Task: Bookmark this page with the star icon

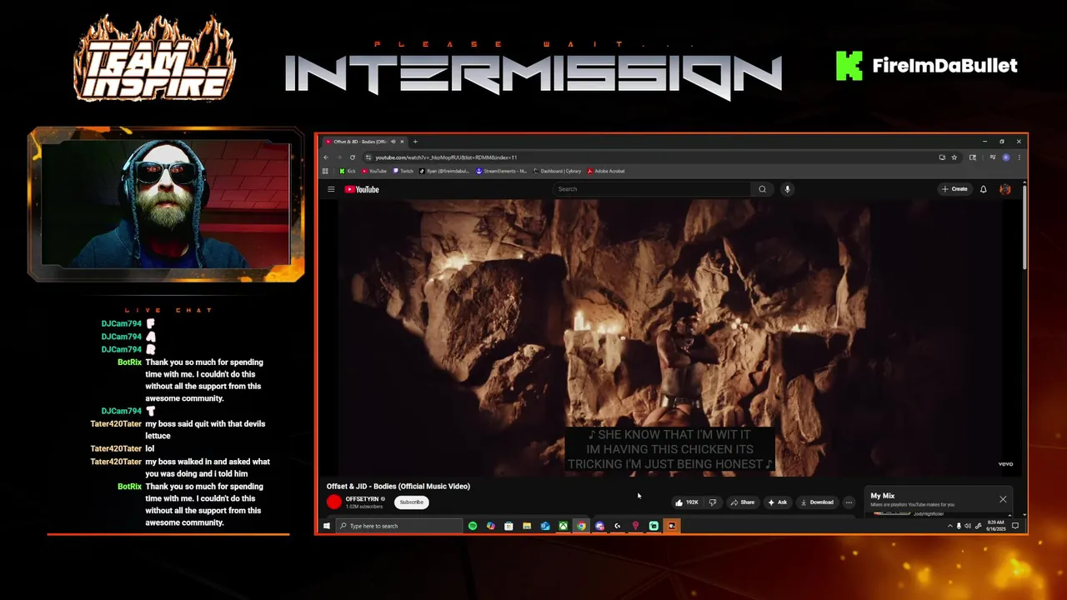Action: tap(954, 157)
